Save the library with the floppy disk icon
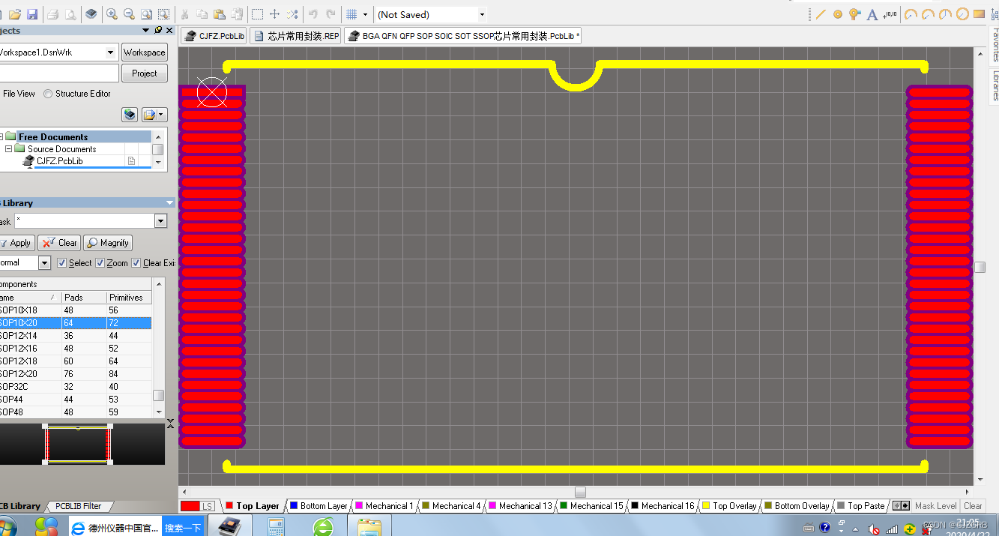999x536 pixels. pos(32,14)
